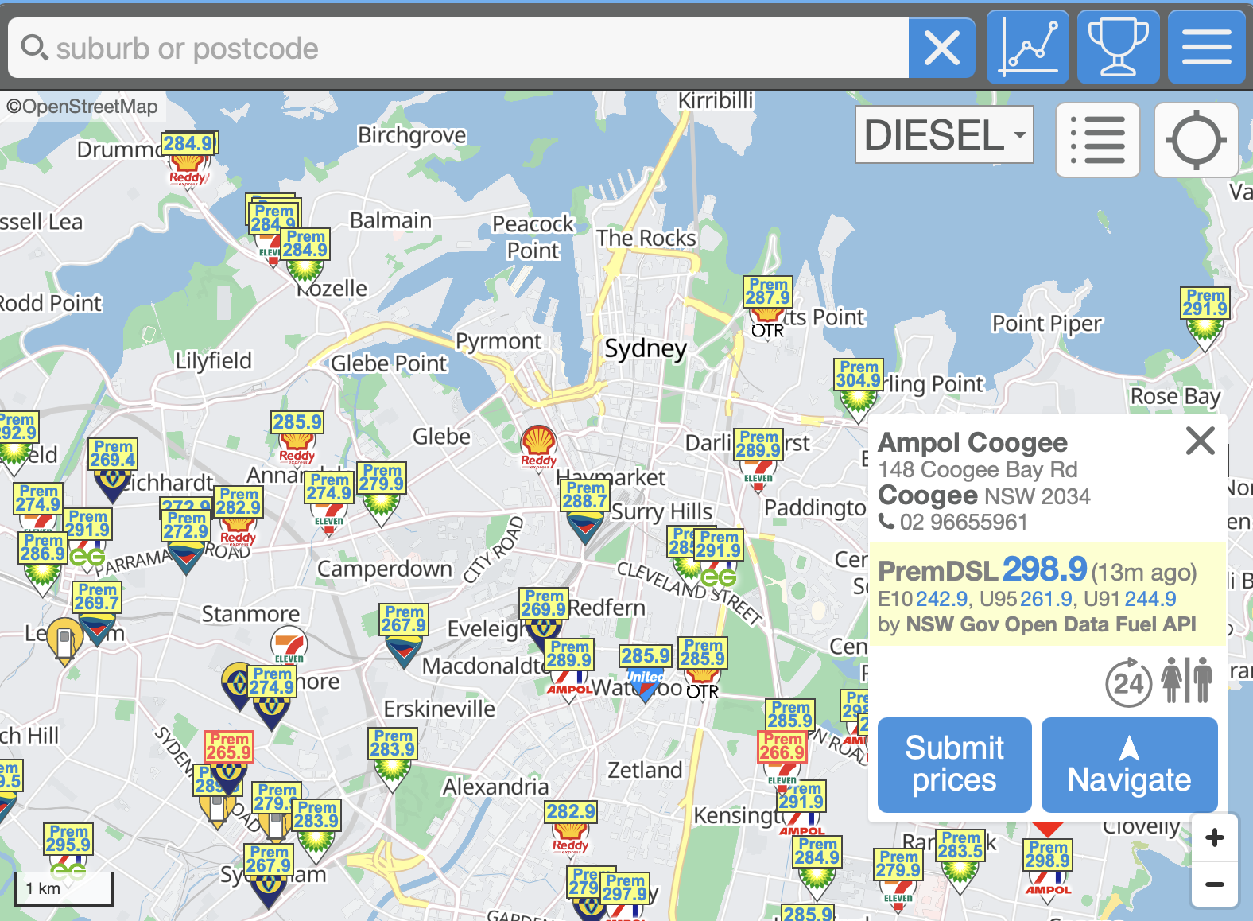Zoom in the map with plus
The height and width of the screenshot is (921, 1253).
pos(1214,837)
